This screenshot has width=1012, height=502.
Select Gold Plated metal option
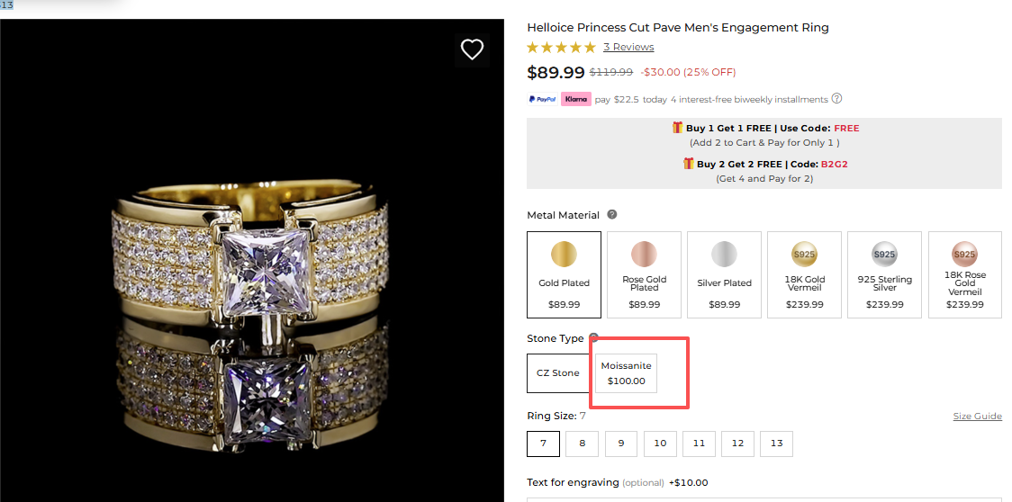point(564,274)
